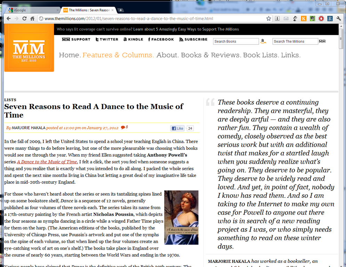Go to the browser home page icon
Viewport: 346px width, 267px height.
(32, 18)
